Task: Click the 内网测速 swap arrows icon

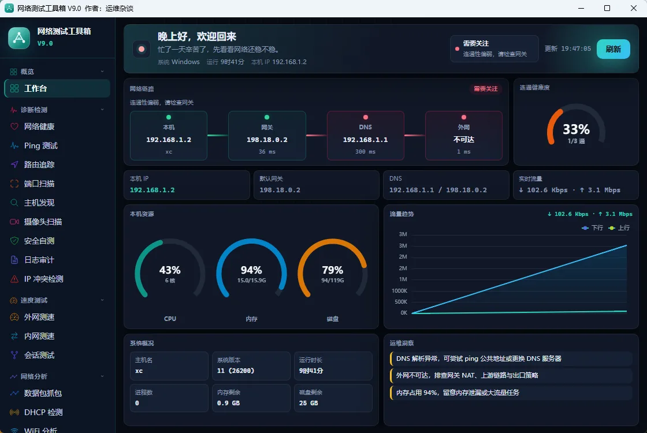Action: click(x=14, y=336)
